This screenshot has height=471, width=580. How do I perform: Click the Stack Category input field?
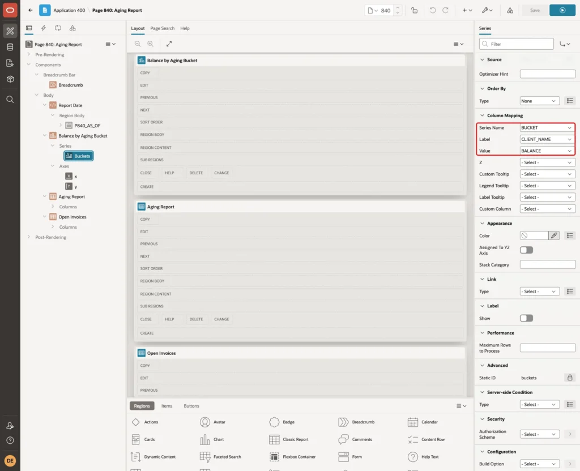click(548, 265)
